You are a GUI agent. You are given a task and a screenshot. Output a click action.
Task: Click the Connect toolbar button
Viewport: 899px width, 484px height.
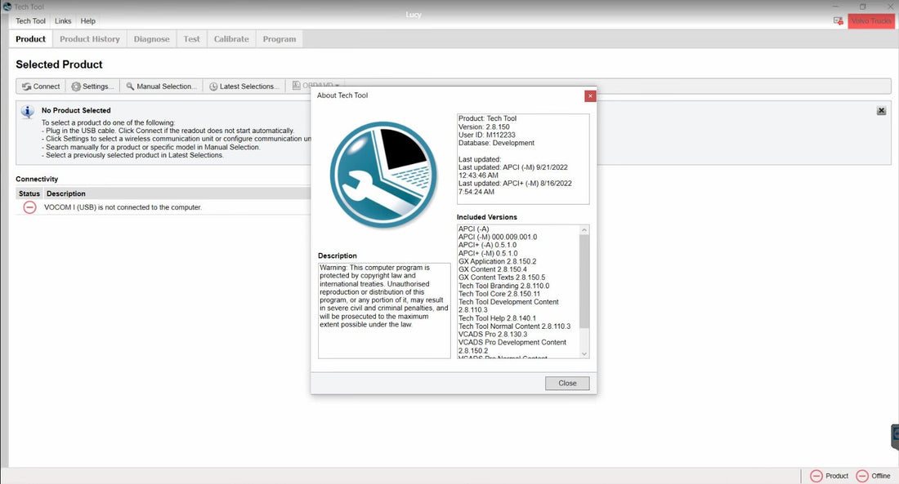(x=41, y=87)
